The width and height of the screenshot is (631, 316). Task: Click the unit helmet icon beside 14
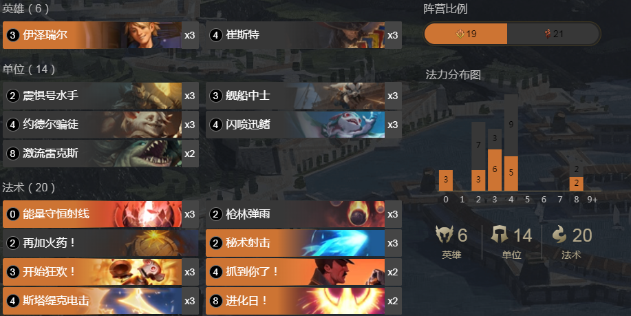(500, 235)
